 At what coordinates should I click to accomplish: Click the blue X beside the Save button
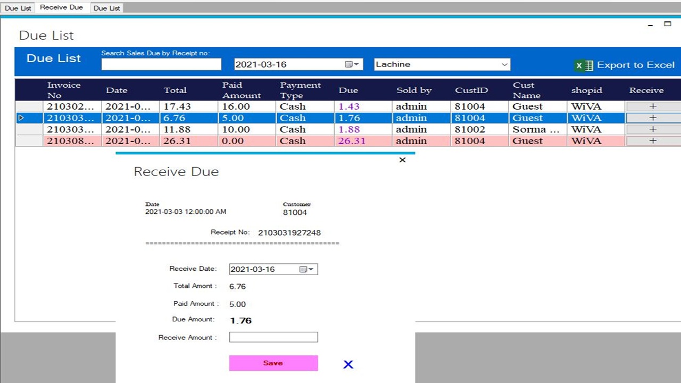point(348,364)
